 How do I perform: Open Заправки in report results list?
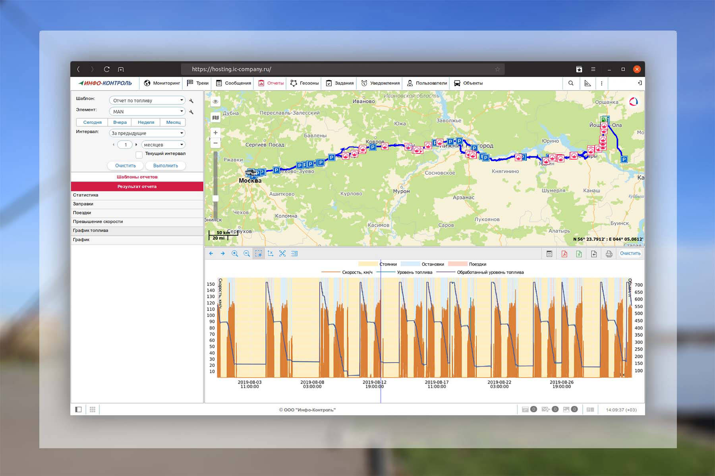pos(83,204)
